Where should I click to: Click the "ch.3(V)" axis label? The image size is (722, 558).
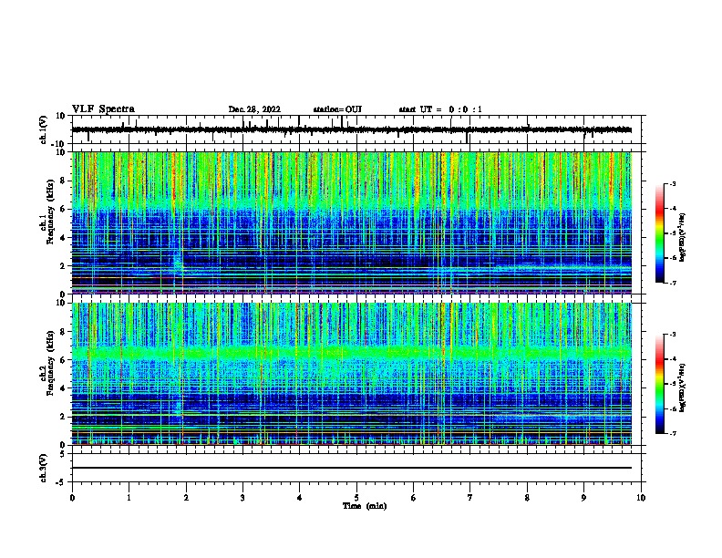point(44,468)
